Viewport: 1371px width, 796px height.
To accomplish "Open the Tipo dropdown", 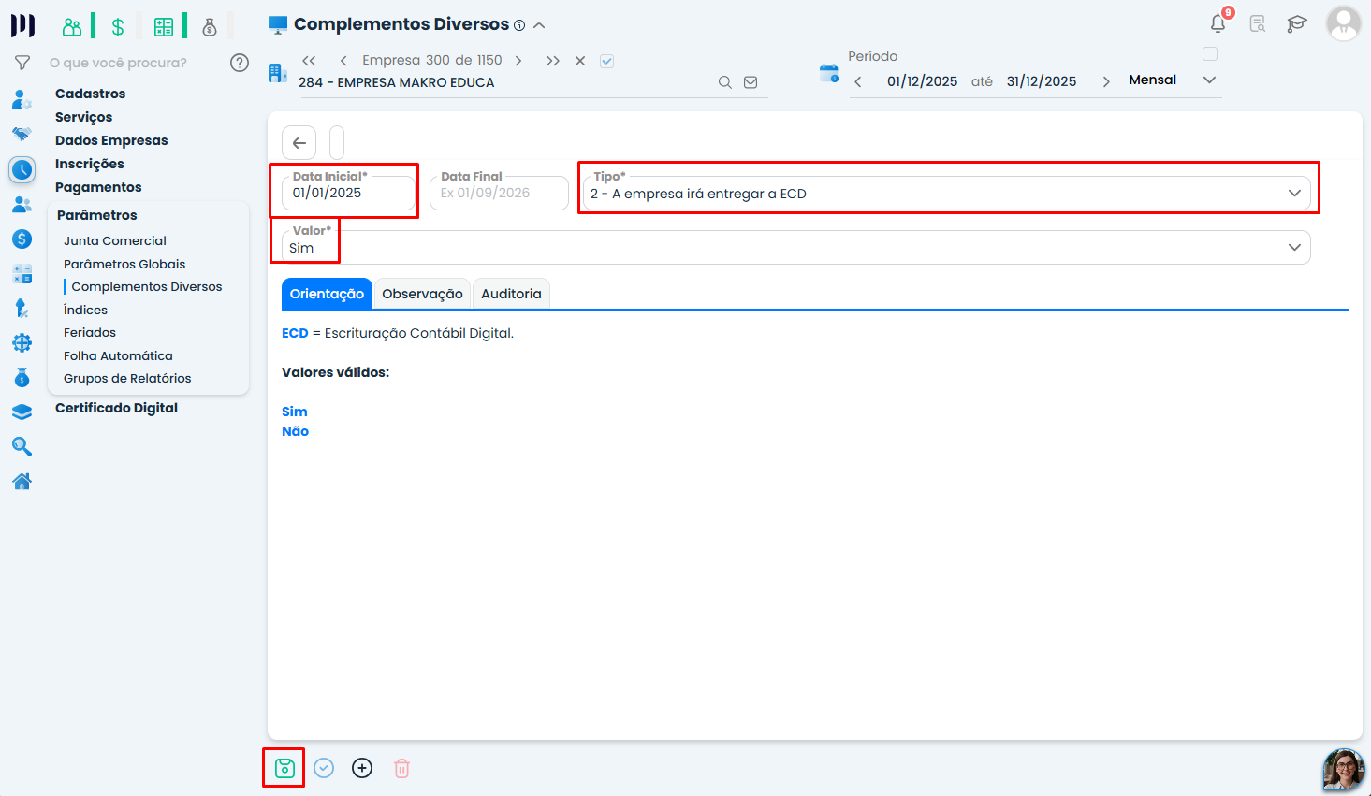I will [946, 193].
